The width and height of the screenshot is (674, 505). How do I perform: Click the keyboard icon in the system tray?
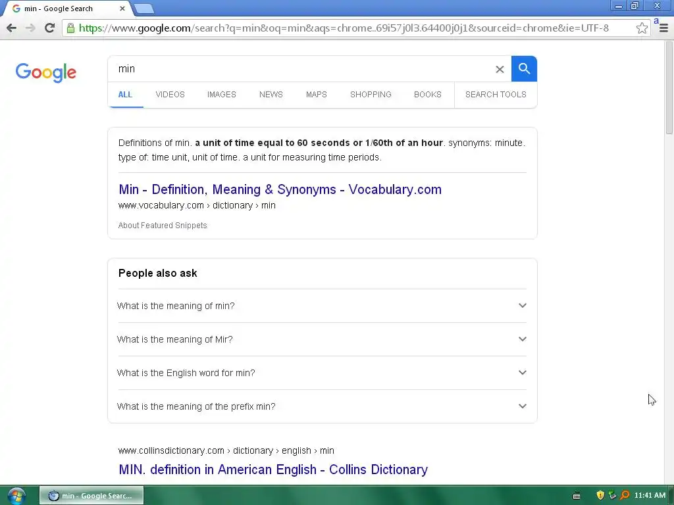point(577,496)
